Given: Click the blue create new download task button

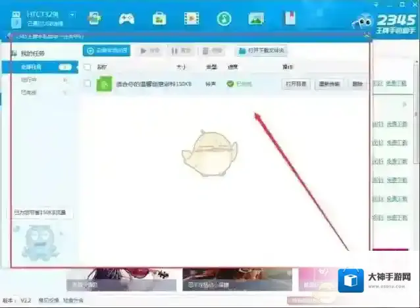Looking at the screenshot, I should (x=107, y=51).
